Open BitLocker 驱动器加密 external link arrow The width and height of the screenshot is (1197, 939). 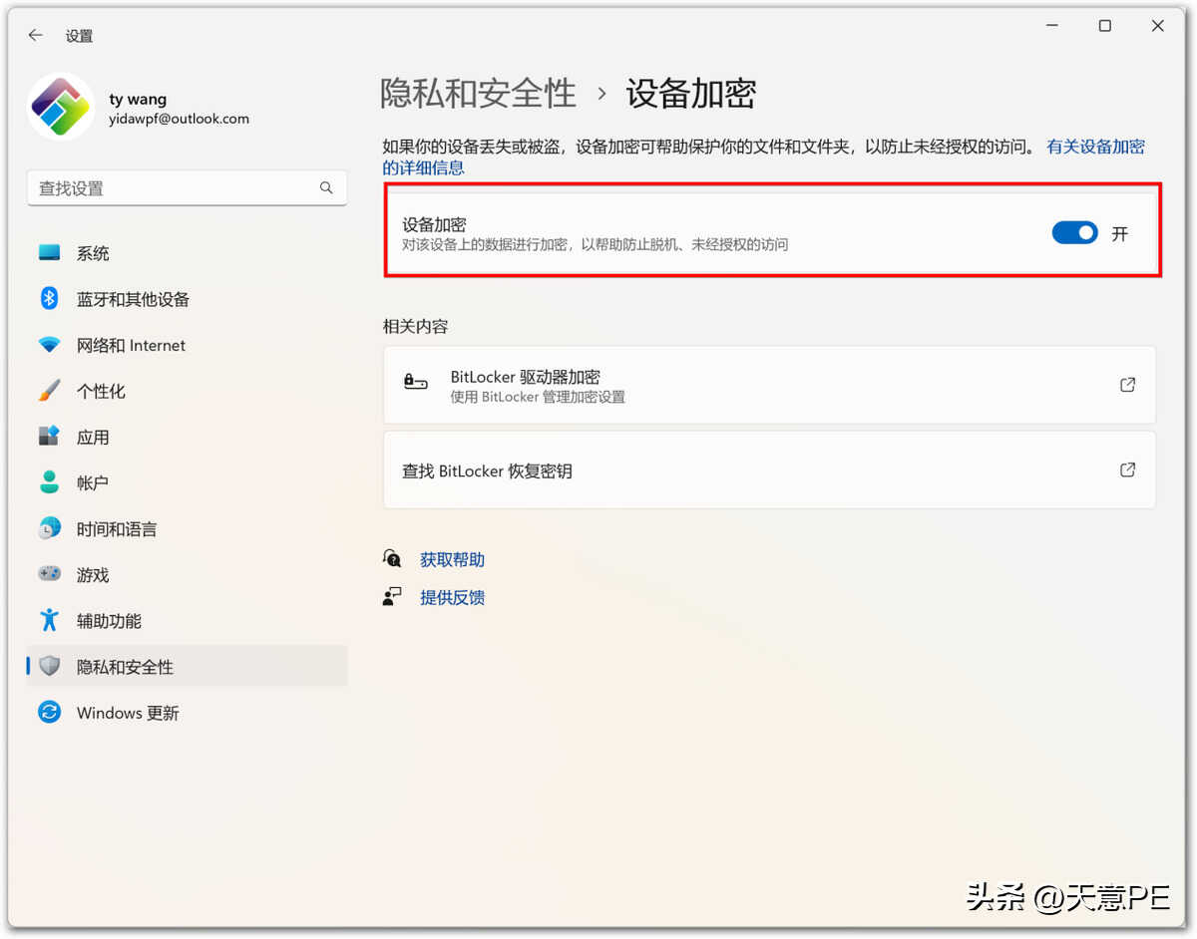1127,385
